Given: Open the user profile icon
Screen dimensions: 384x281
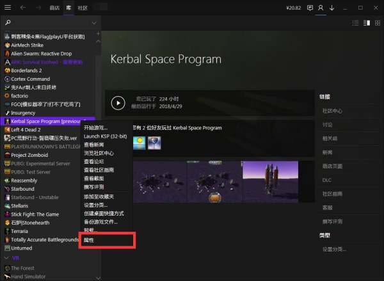Looking at the screenshot, I should (x=321, y=8).
